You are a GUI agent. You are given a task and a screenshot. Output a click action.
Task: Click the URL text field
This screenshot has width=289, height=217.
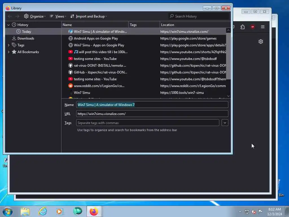pos(152,114)
